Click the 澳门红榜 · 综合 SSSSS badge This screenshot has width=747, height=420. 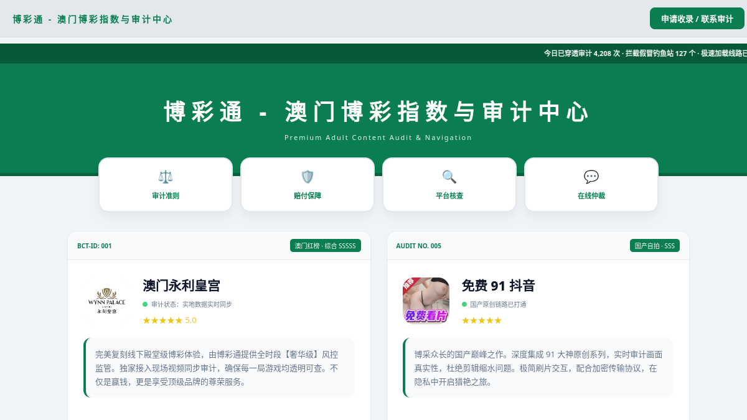pyautogui.click(x=326, y=246)
